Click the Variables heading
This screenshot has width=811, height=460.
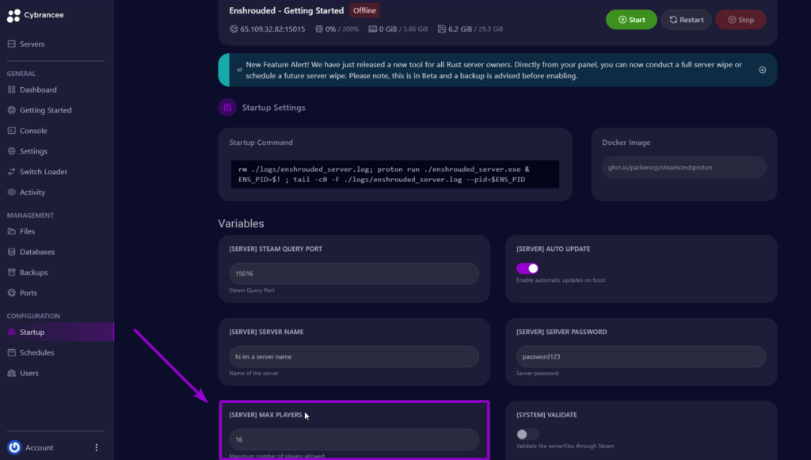[x=241, y=223]
